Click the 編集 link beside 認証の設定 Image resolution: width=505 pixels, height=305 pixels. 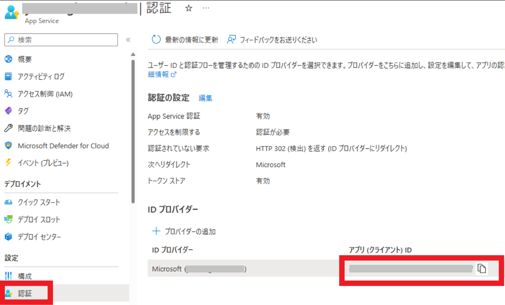(205, 98)
